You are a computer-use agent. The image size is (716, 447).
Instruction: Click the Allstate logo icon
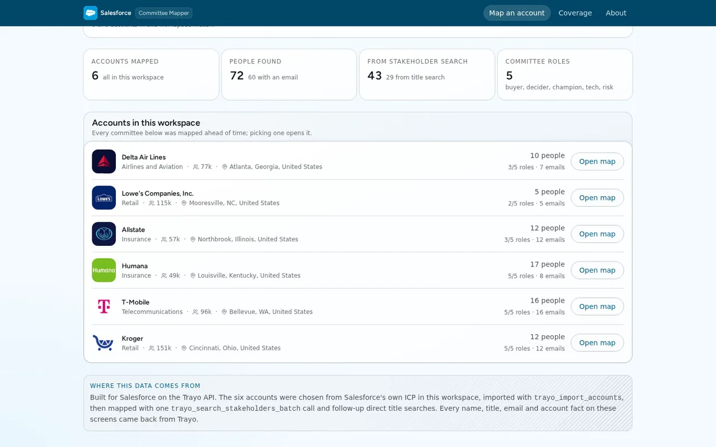[104, 234]
